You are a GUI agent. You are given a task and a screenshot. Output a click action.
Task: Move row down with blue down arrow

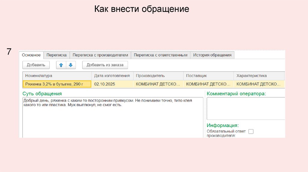71,65
